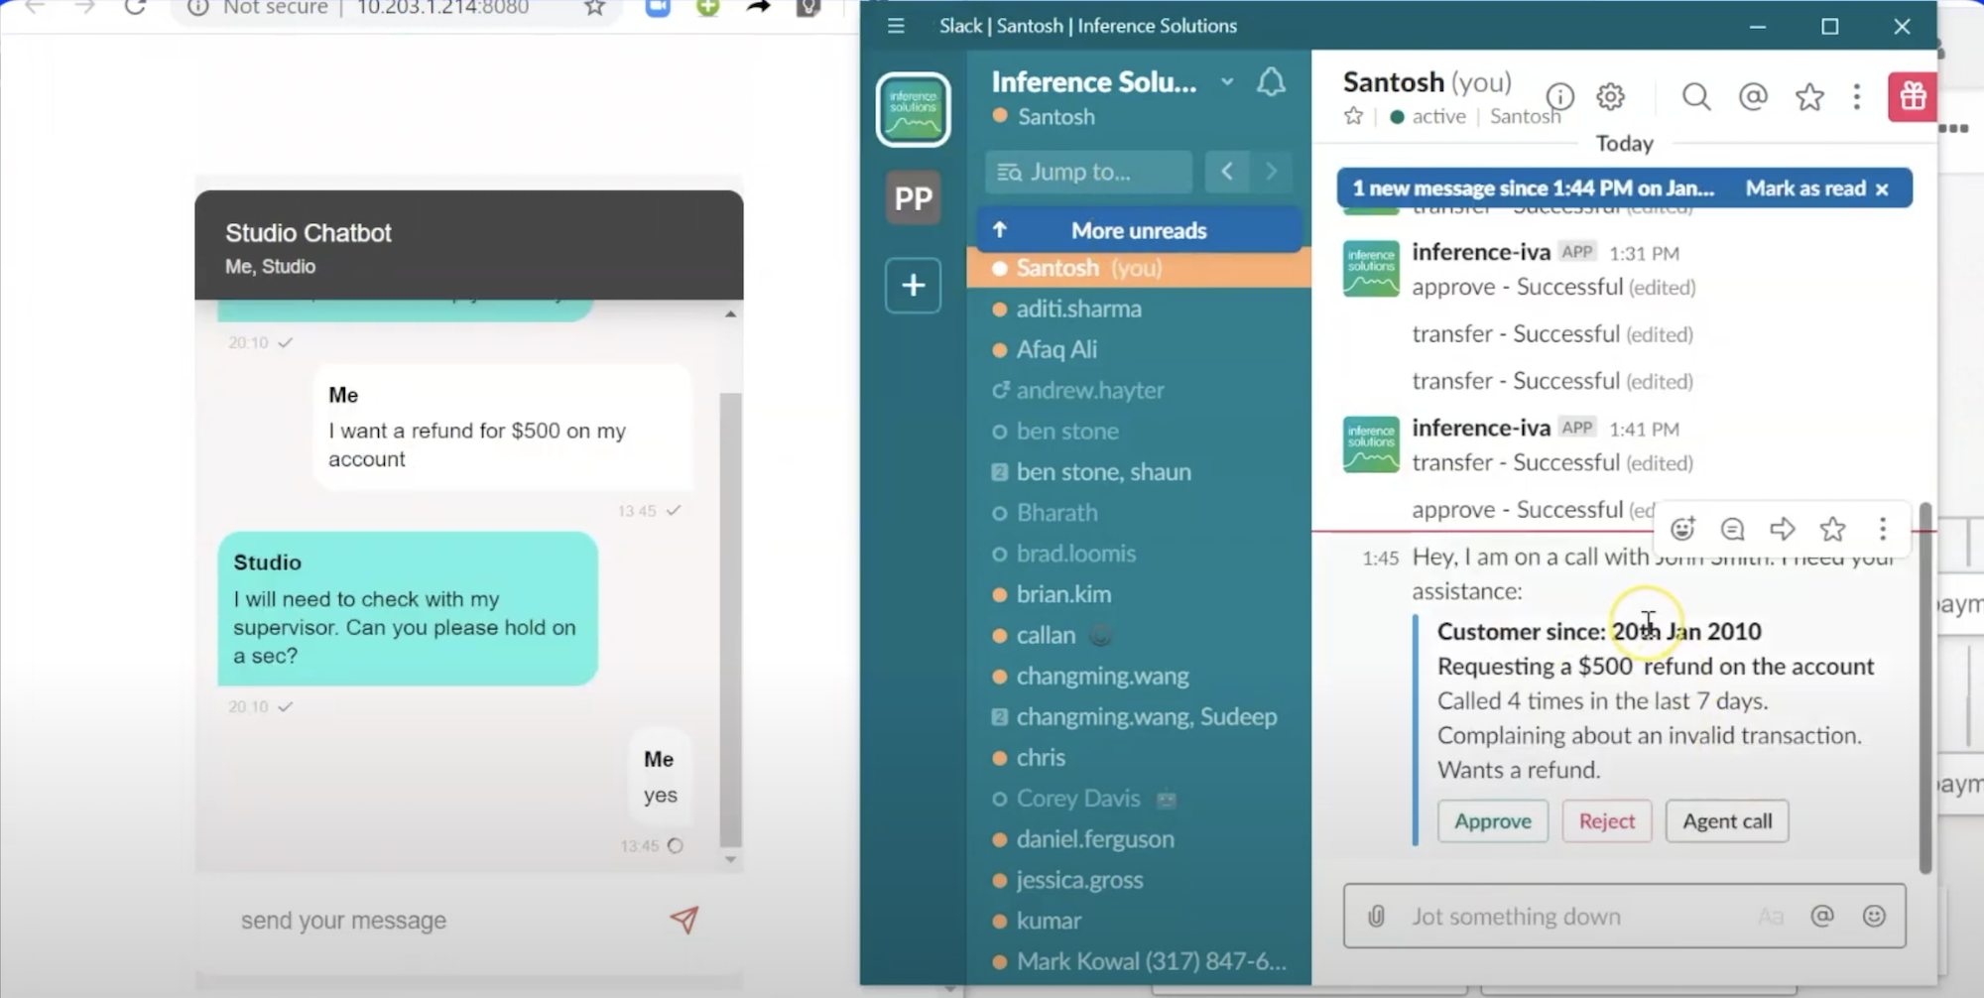
Task: Add emoji reaction to the message
Action: (1682, 529)
